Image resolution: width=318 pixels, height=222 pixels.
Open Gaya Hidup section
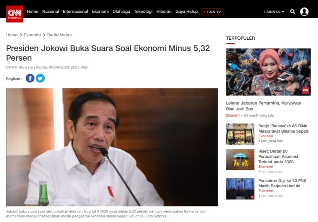[187, 12]
